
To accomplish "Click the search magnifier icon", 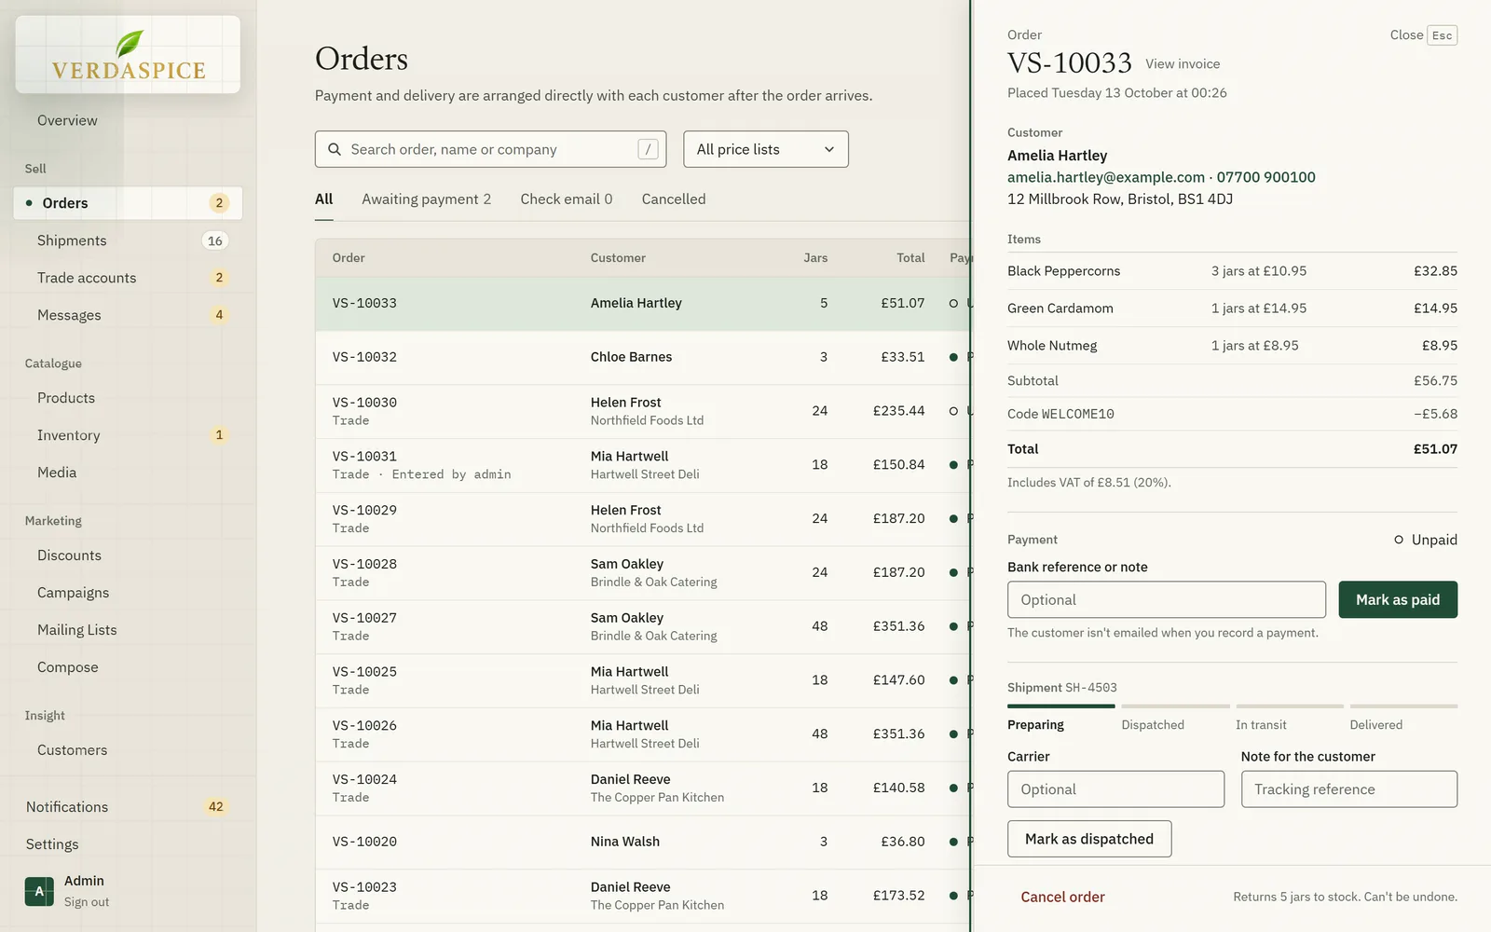I will coord(335,149).
